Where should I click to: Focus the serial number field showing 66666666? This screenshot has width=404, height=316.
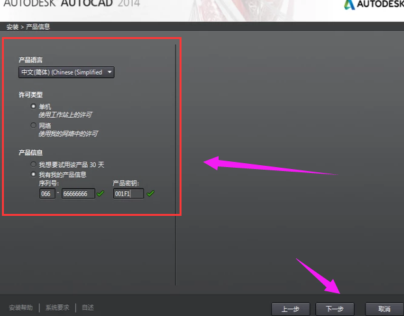(x=78, y=194)
